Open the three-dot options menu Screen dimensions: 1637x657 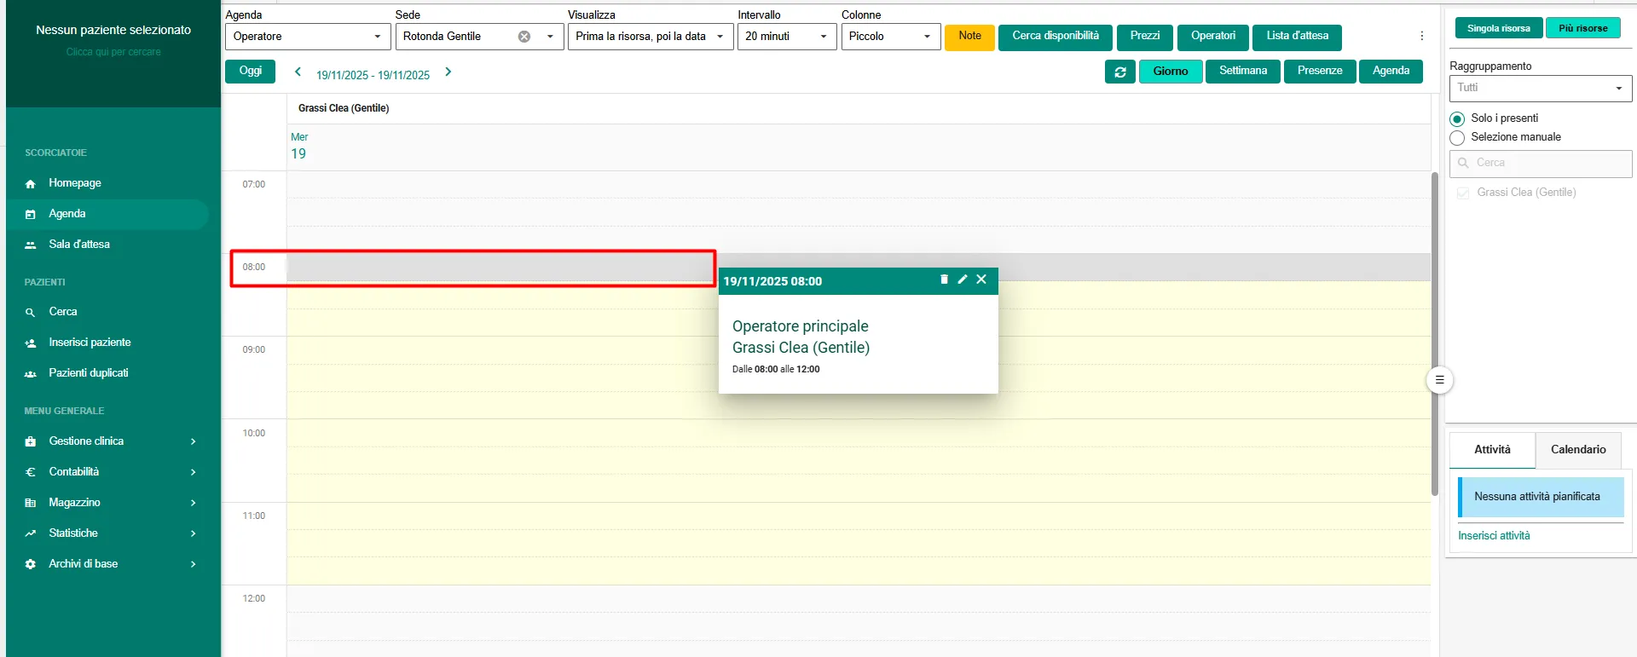(x=1421, y=36)
